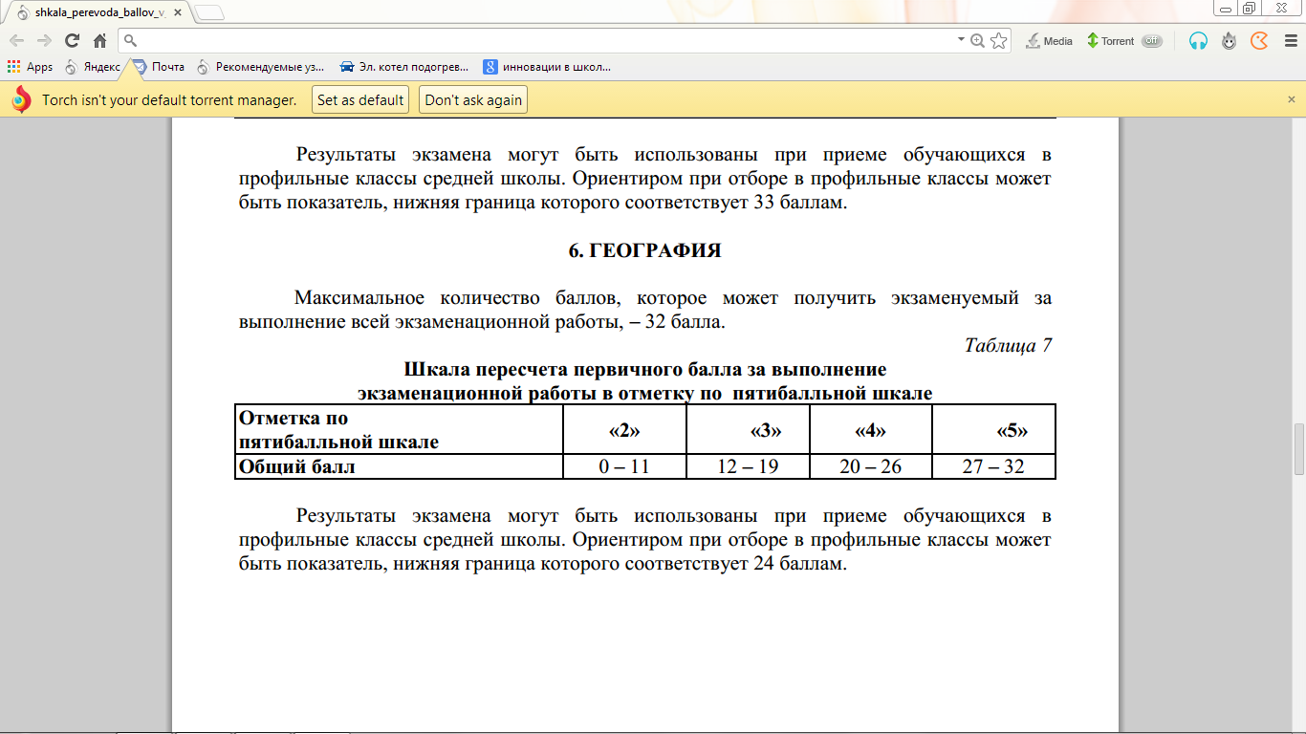Open the инновации в школ... bookmark
This screenshot has width=1306, height=734.
tap(547, 67)
